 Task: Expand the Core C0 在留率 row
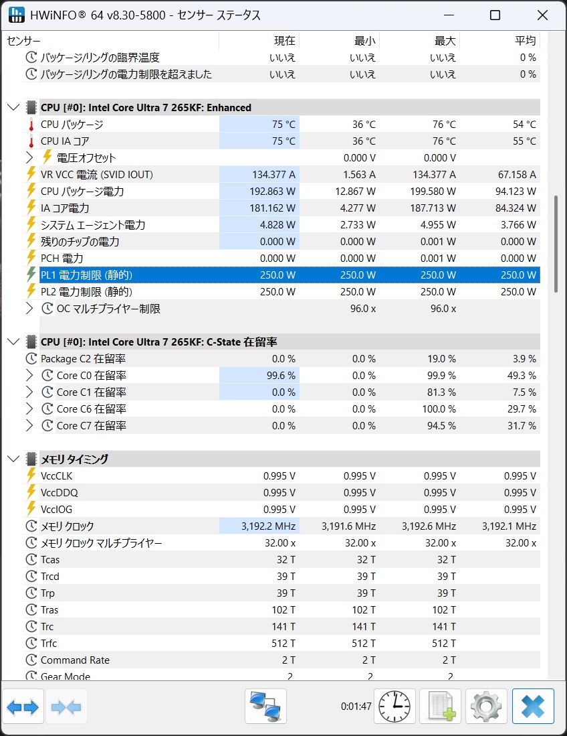pos(29,376)
